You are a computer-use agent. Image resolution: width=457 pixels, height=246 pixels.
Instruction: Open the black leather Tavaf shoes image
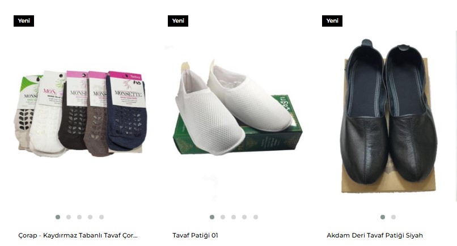click(x=388, y=115)
